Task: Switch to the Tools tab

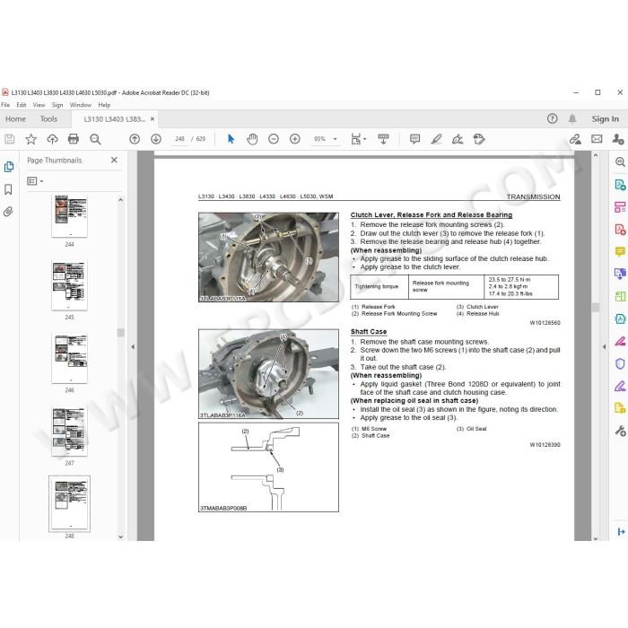Action: (48, 119)
